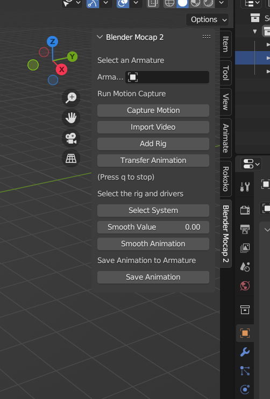This screenshot has height=399, width=270.
Task: Click the zoom view magnifier icon
Action: pos(71,98)
